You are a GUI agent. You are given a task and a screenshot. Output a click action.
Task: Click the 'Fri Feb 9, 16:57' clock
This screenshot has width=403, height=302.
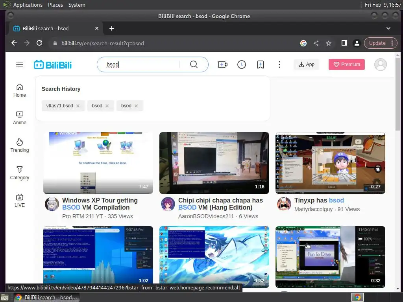(x=383, y=5)
